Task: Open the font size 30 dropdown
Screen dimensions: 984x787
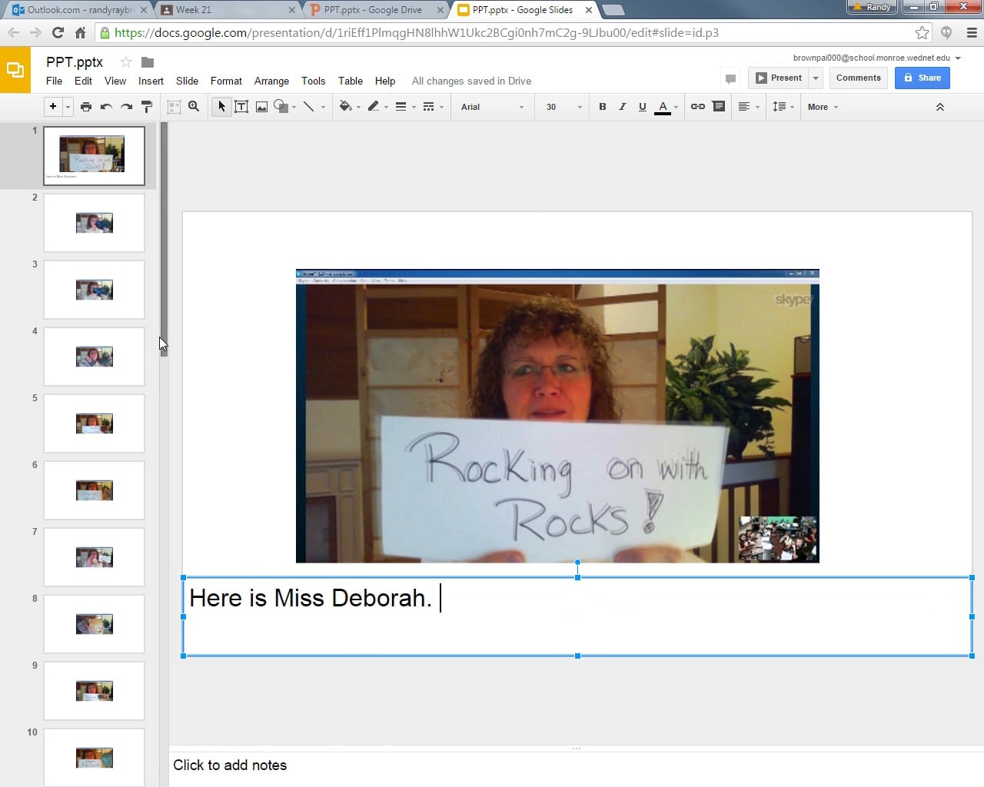Action: (x=564, y=107)
